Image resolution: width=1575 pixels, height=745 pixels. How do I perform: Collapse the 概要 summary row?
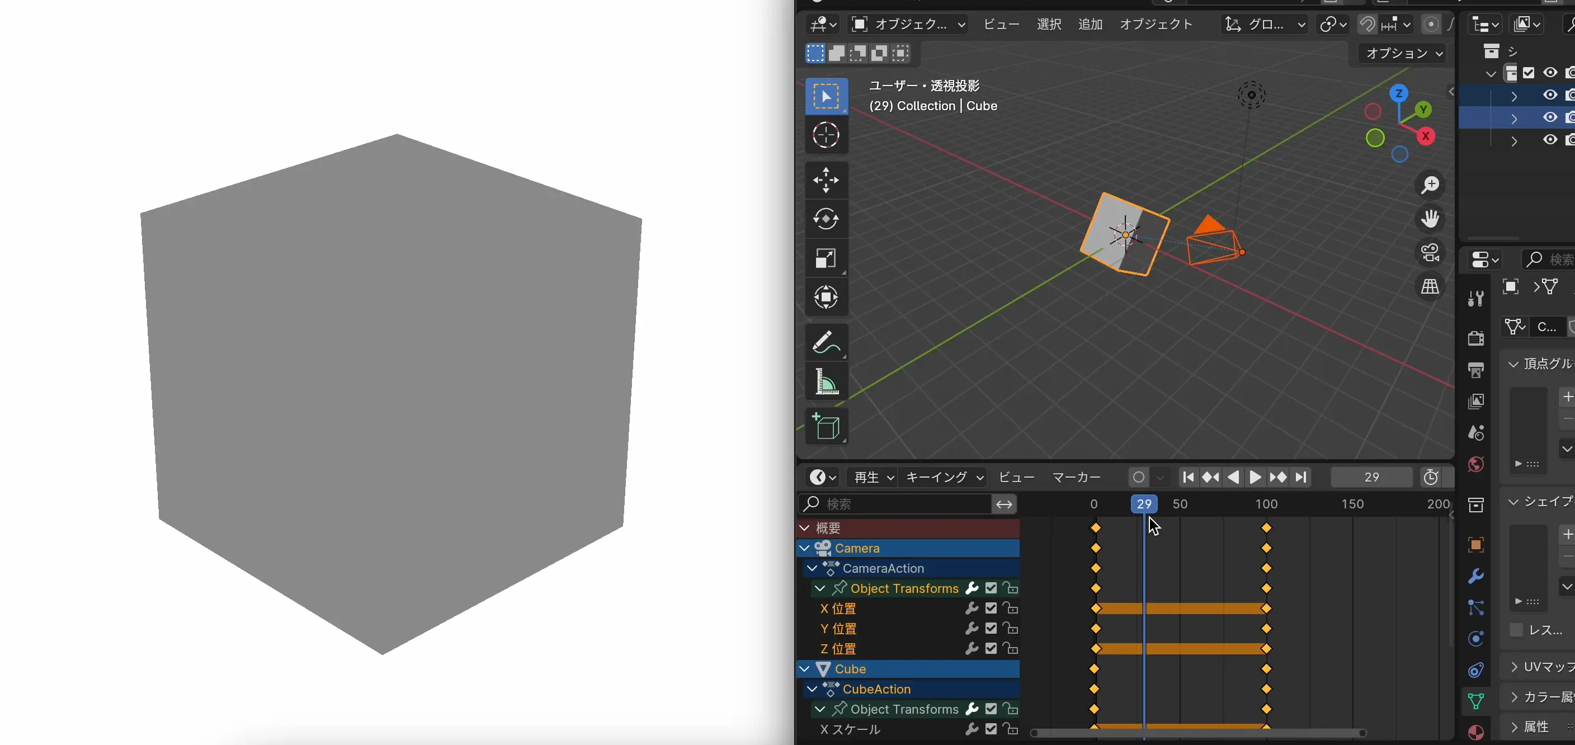[805, 528]
